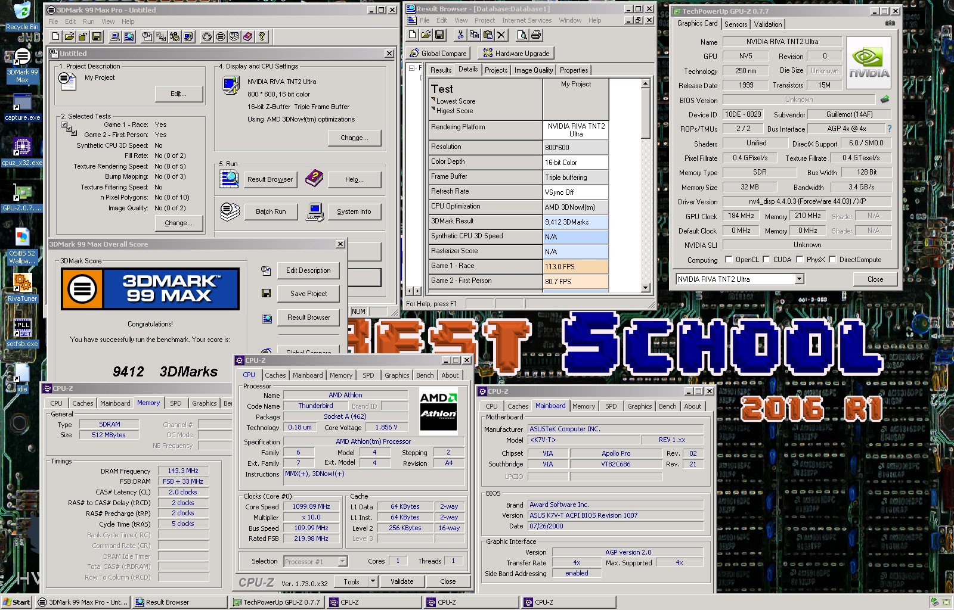Open the Project menu in Result Browser
Viewport: 954px width, 610px height.
coord(484,20)
